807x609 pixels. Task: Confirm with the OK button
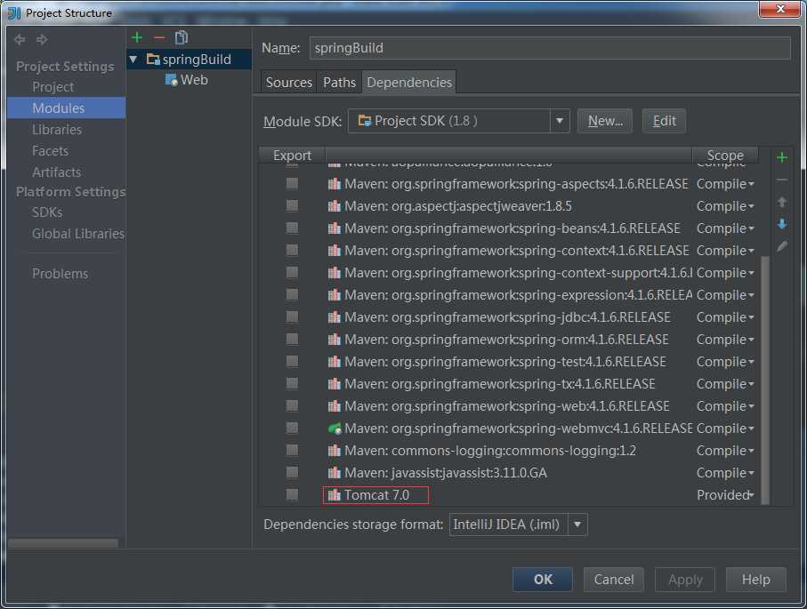tap(543, 580)
